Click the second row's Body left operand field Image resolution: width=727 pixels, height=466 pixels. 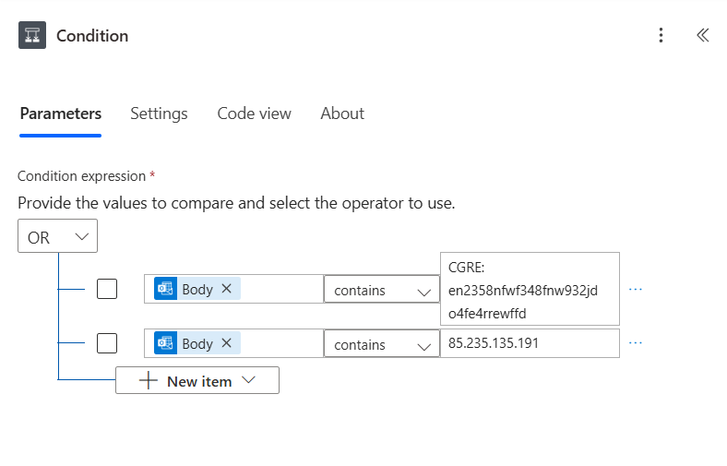pos(233,343)
